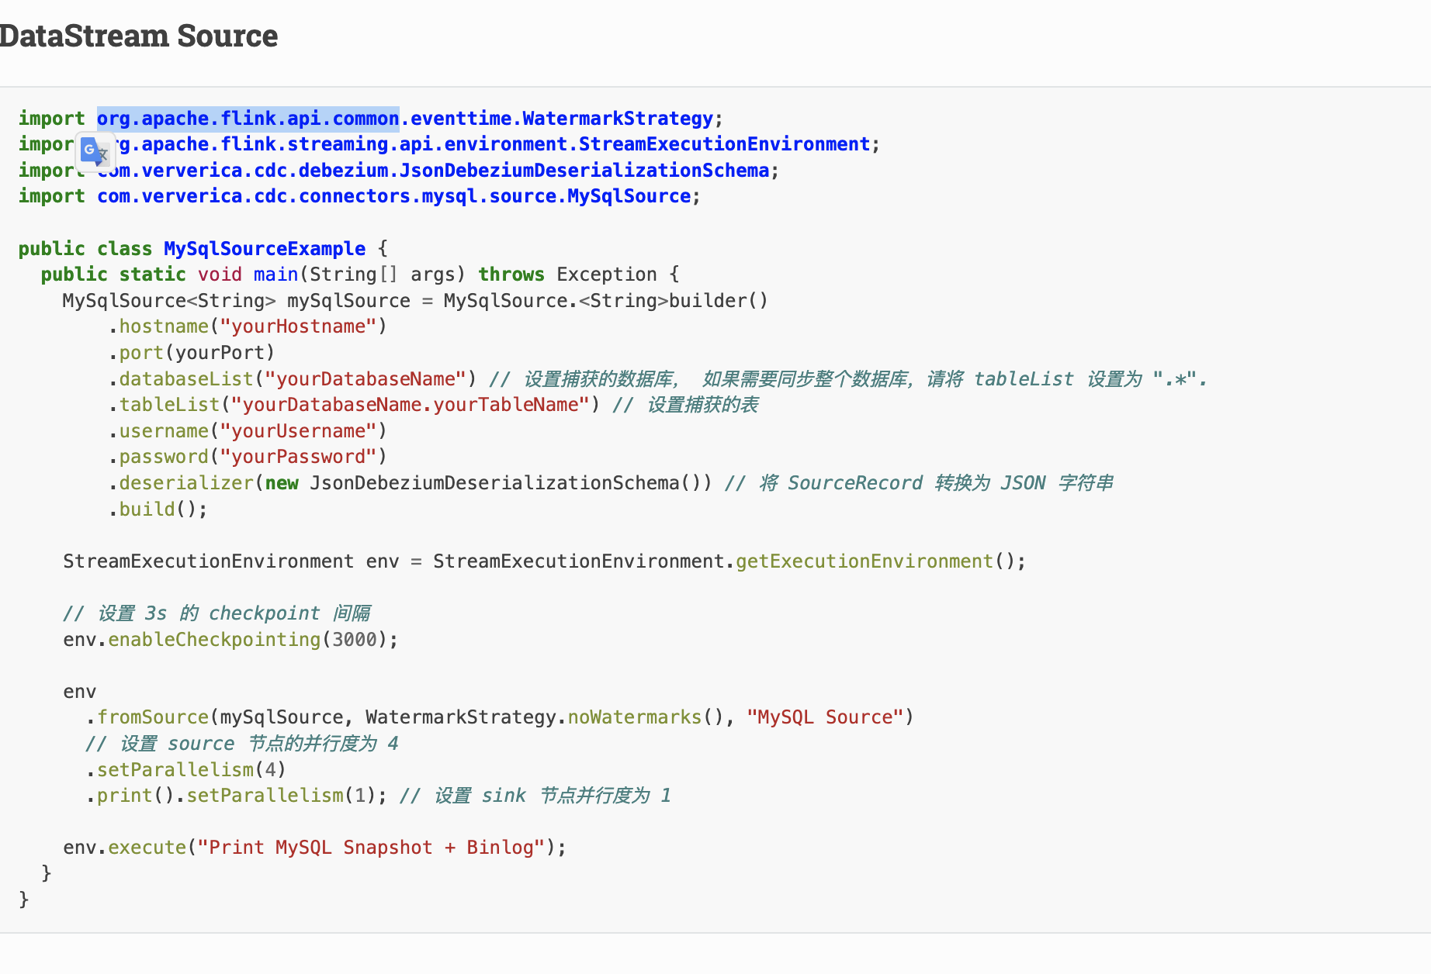The height and width of the screenshot is (974, 1431).
Task: Click StreamExecutionEnvironment in the second import line
Action: [x=724, y=144]
